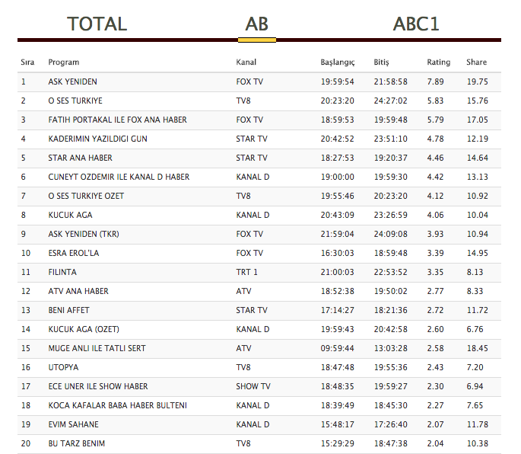521x454 pixels.
Task: Click the Program column header
Action: pos(64,62)
